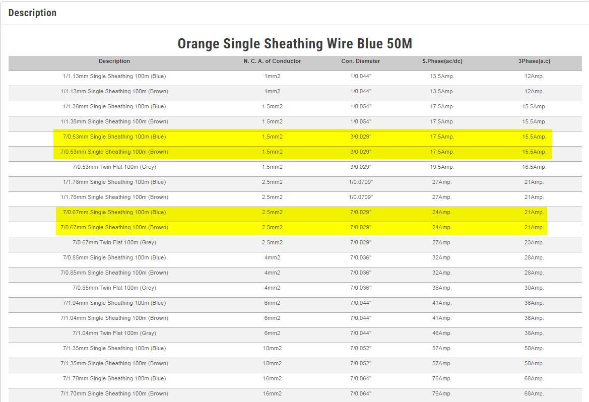Click the S.Phase(ac/dc) column header
589x402 pixels.
[x=442, y=61]
